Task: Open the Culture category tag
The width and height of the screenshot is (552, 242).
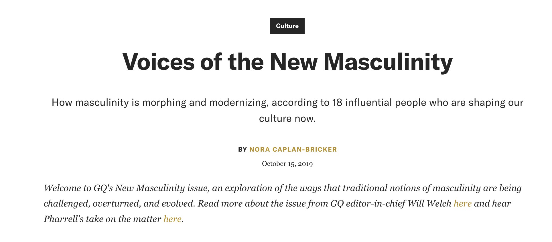Action: (x=287, y=26)
